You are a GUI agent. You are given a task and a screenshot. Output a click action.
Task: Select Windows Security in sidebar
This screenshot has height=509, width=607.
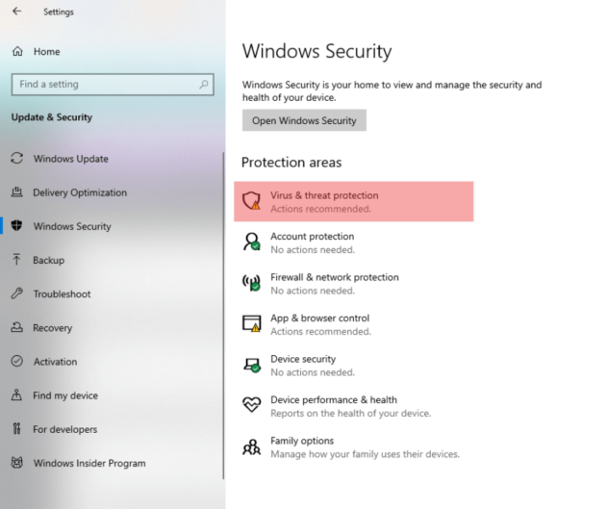[72, 226]
